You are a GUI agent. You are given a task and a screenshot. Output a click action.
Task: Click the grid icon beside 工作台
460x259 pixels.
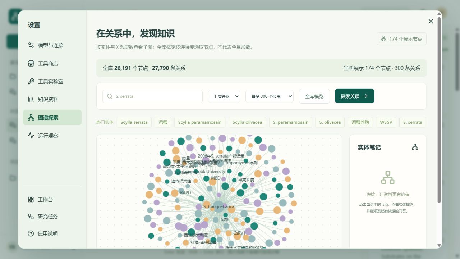[x=31, y=200]
